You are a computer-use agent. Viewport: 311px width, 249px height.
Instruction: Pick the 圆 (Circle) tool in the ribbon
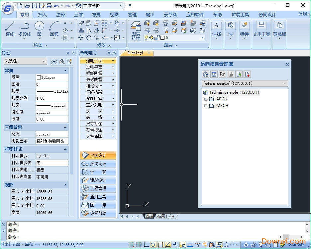39,29
